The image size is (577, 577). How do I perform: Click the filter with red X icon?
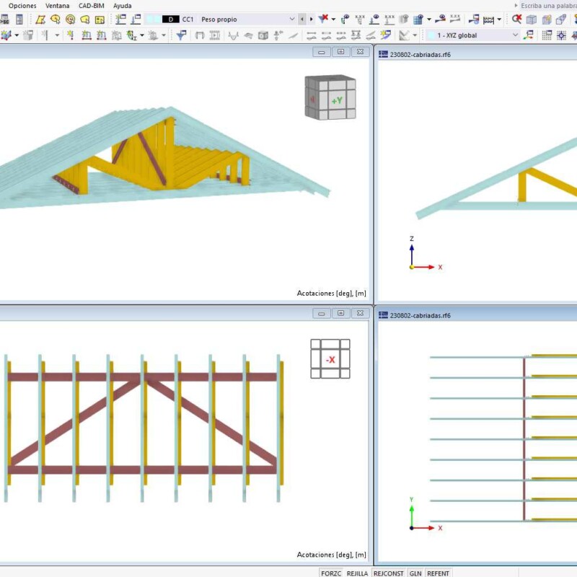click(323, 19)
